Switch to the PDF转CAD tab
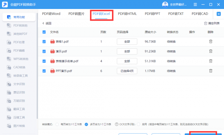 click(x=200, y=14)
